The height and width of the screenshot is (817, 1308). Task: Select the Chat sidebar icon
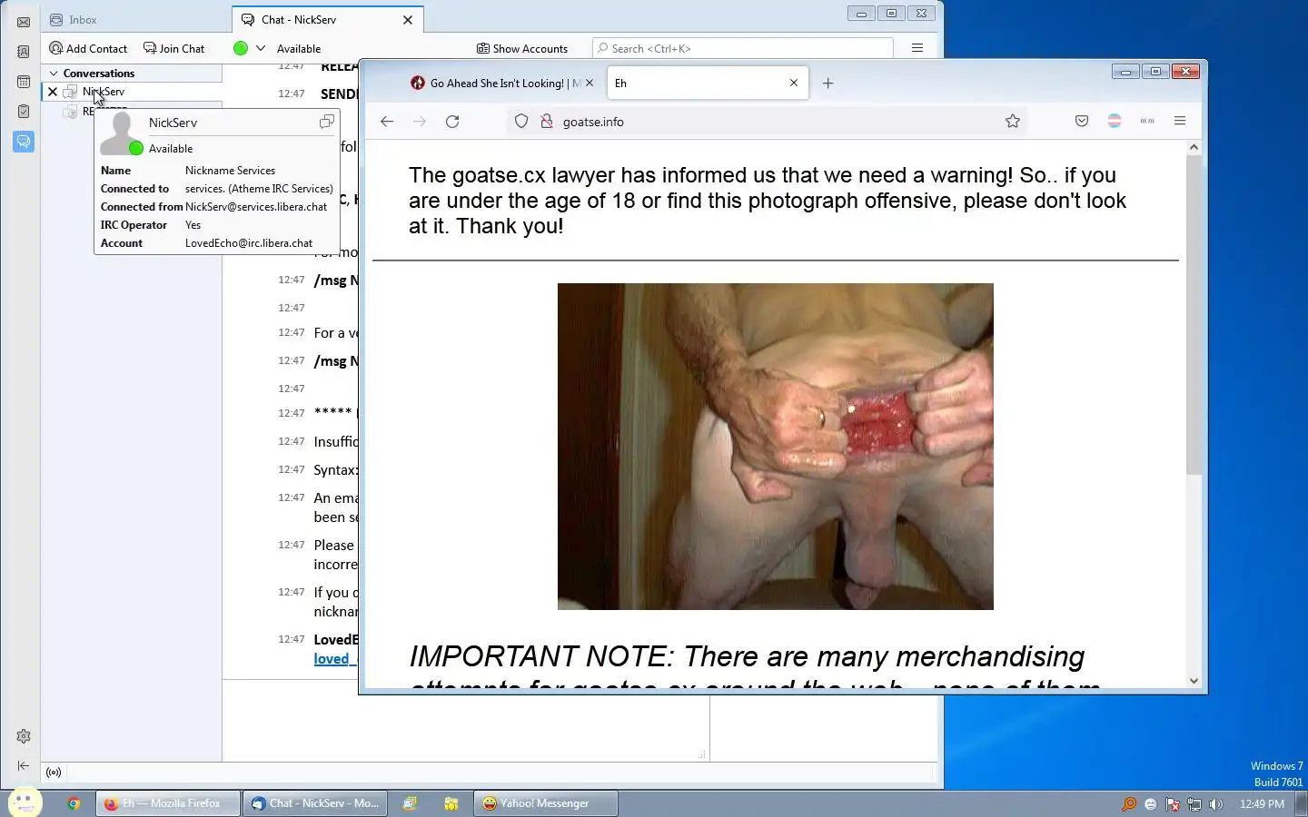click(24, 142)
